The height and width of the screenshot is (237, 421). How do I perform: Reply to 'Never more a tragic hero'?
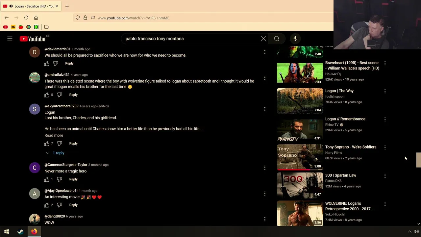pyautogui.click(x=73, y=179)
